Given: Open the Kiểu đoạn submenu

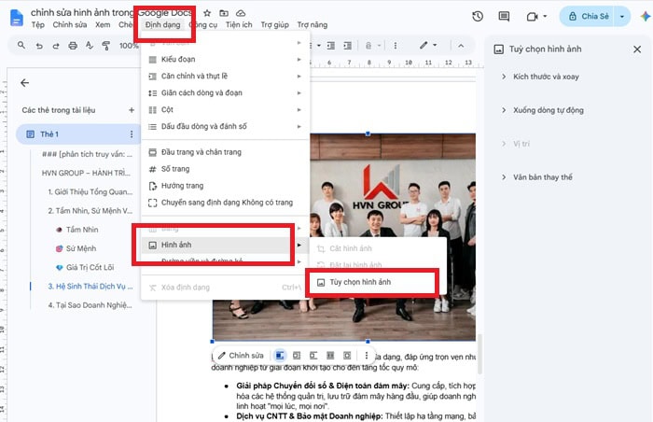Looking at the screenshot, I should point(226,59).
